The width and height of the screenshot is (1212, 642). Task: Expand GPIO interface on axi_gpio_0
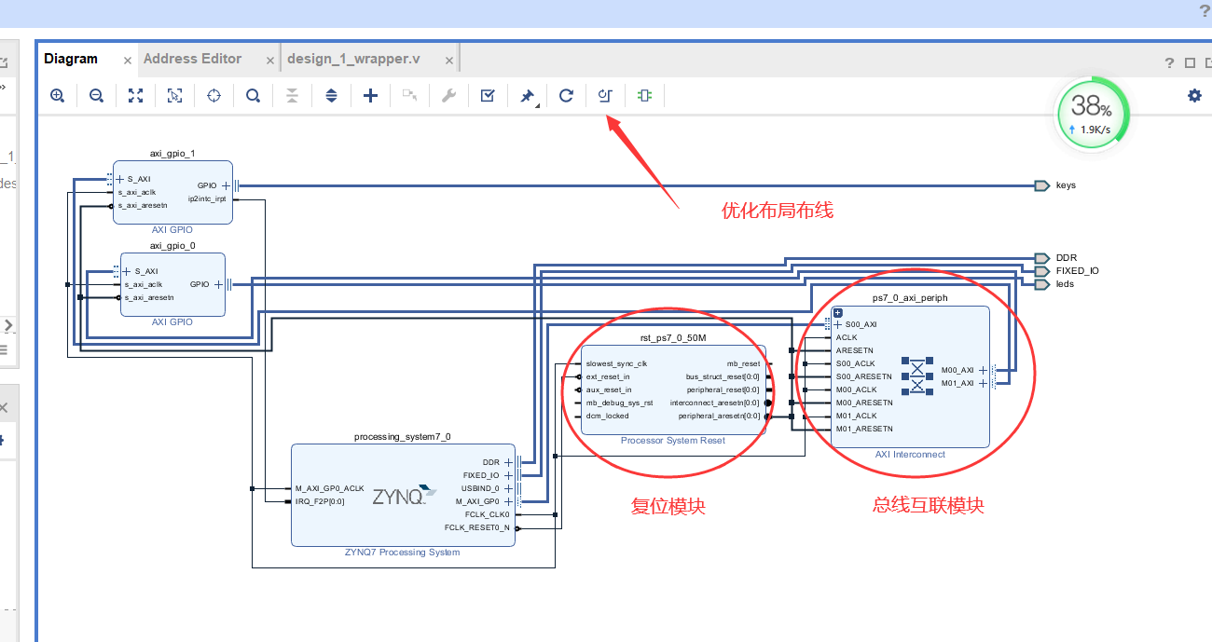click(x=218, y=284)
